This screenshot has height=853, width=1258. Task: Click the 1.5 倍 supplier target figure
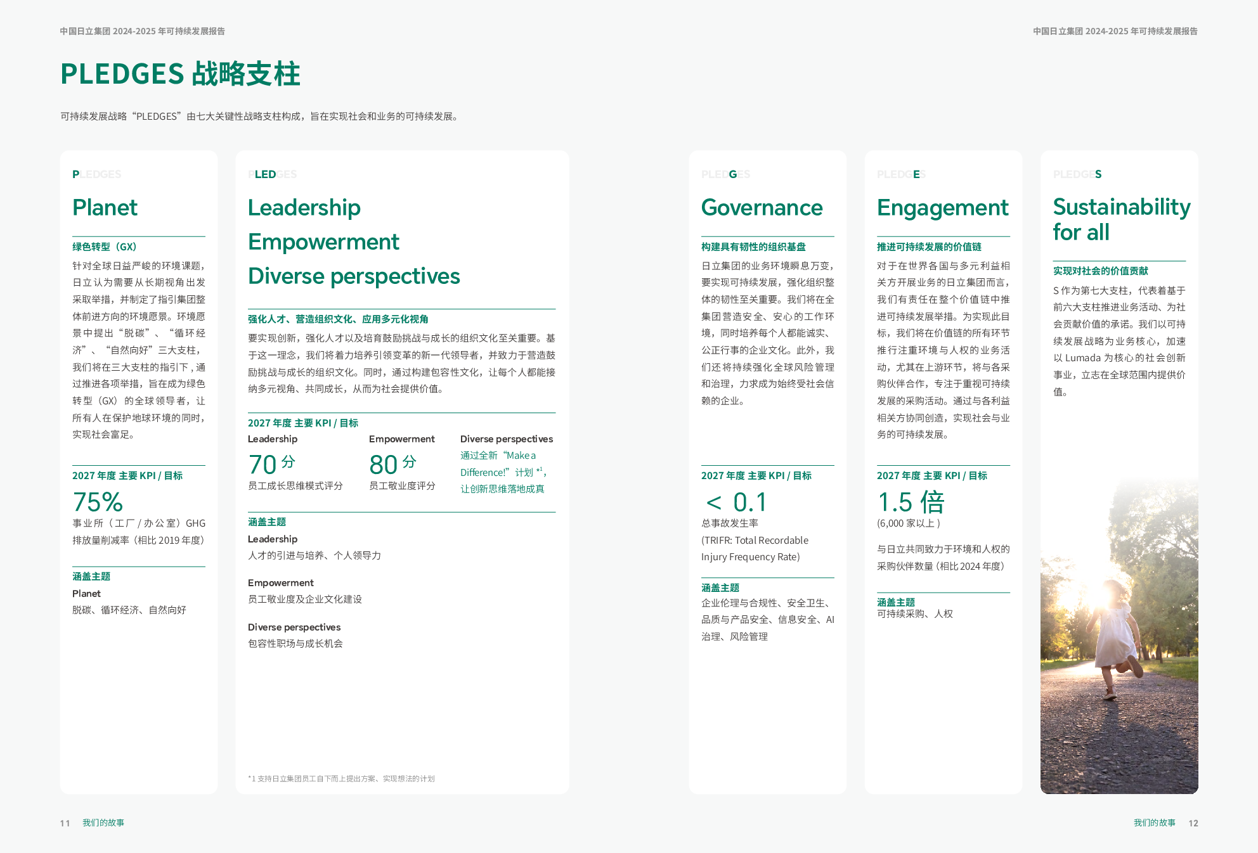pyautogui.click(x=911, y=503)
